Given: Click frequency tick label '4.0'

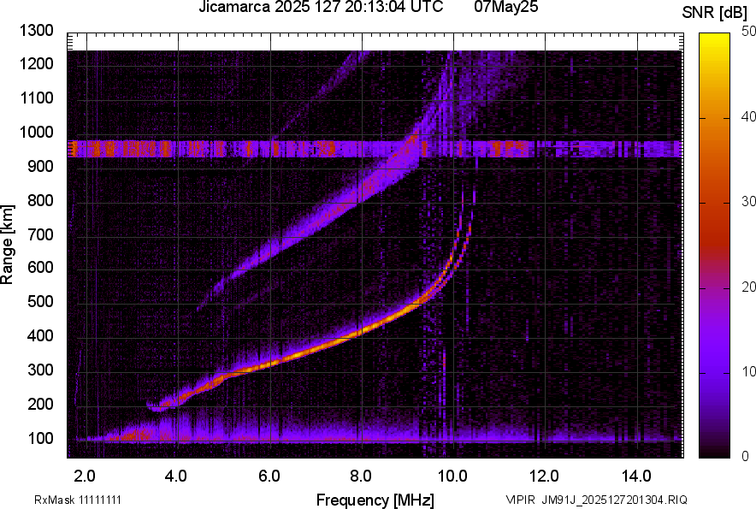Looking at the screenshot, I should point(176,476).
